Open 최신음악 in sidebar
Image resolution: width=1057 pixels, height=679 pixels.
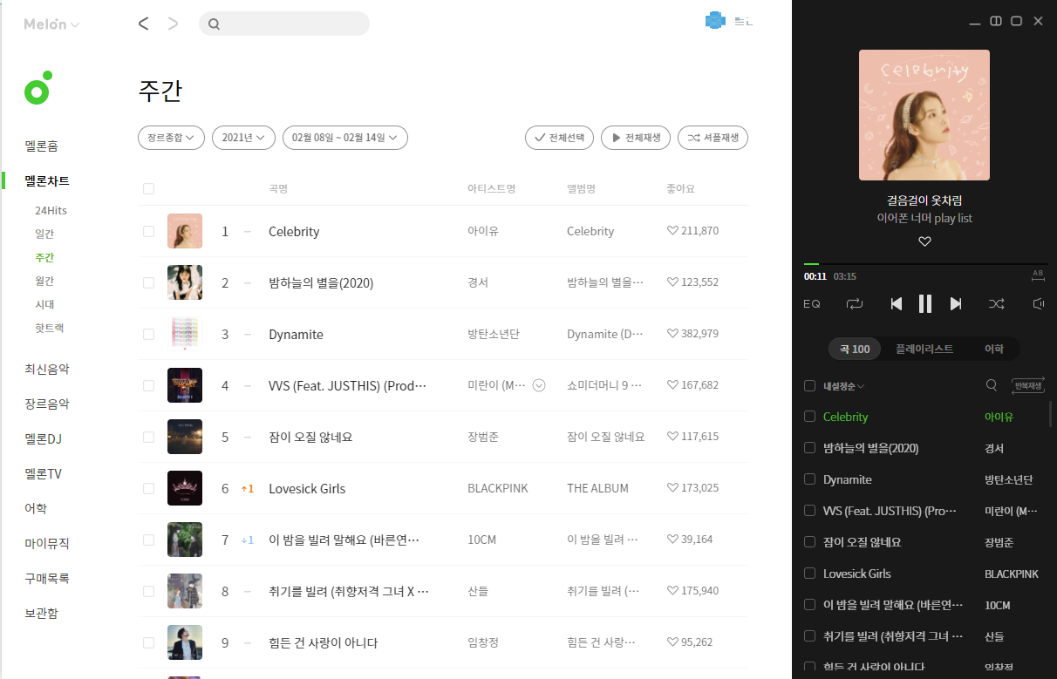pyautogui.click(x=47, y=370)
